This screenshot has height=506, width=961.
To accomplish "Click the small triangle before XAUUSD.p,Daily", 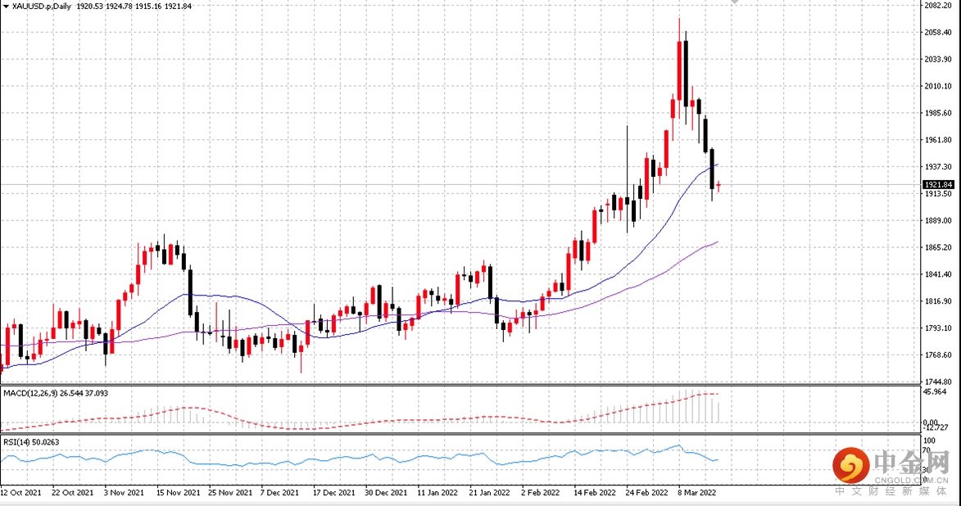I will point(6,6).
